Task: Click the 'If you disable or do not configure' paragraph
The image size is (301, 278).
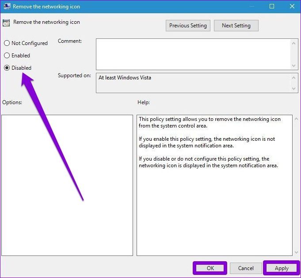Action: (208, 162)
